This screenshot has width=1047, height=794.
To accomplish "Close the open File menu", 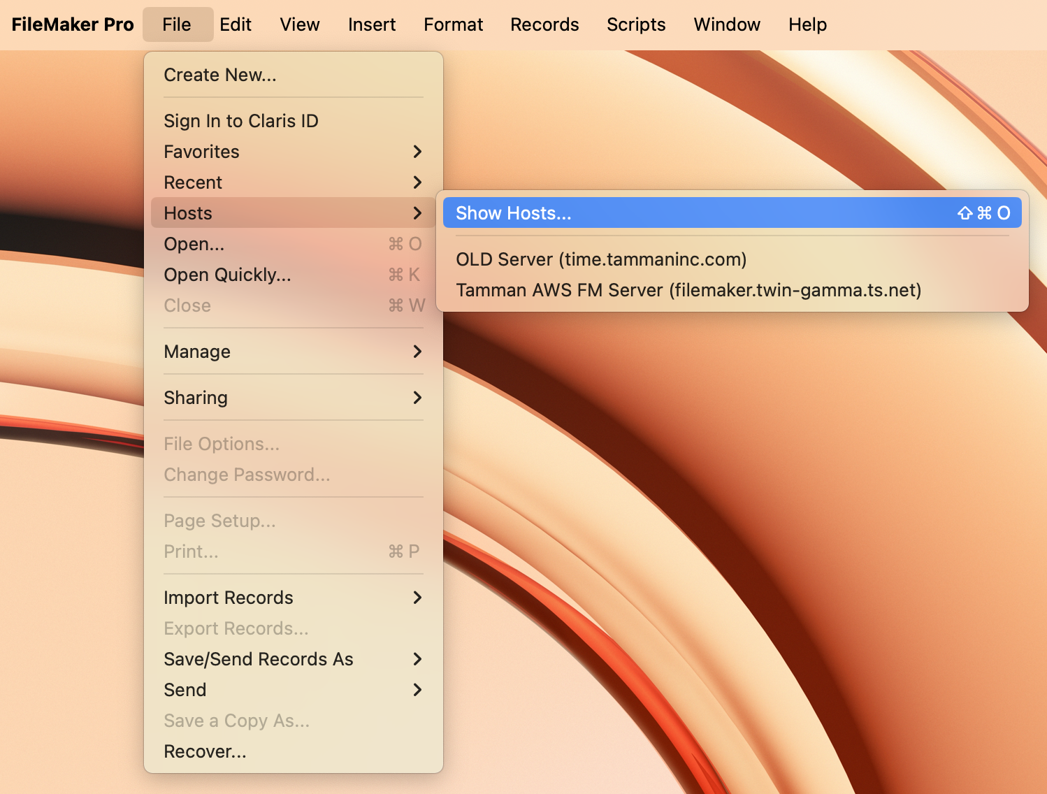I will click(177, 24).
